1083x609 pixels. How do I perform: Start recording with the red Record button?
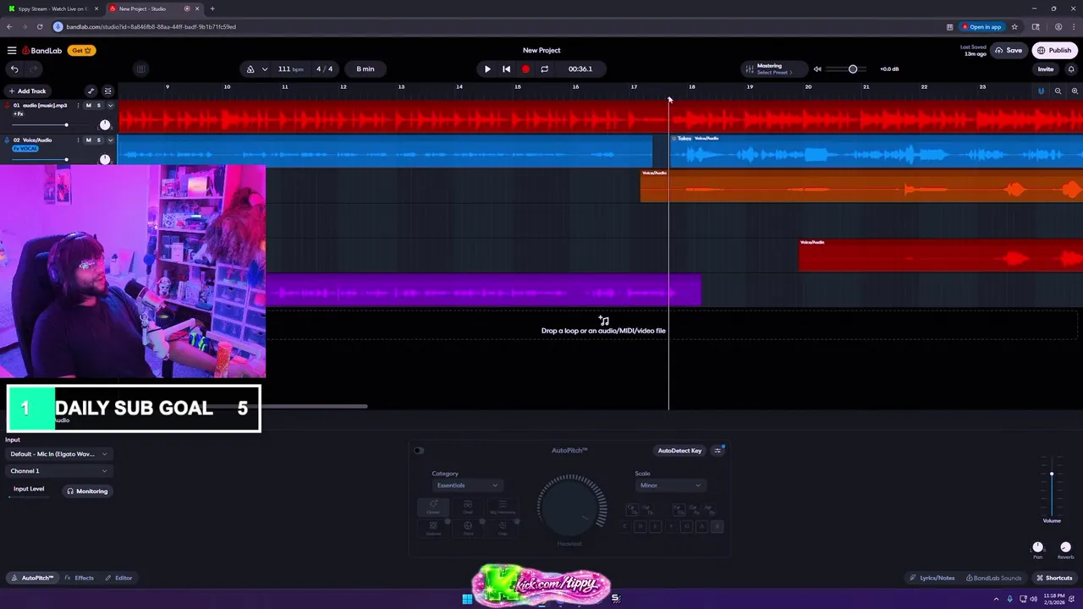525,69
